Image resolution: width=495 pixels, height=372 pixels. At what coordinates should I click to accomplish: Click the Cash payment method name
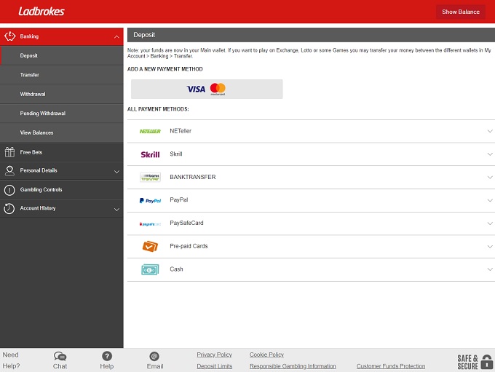(176, 269)
